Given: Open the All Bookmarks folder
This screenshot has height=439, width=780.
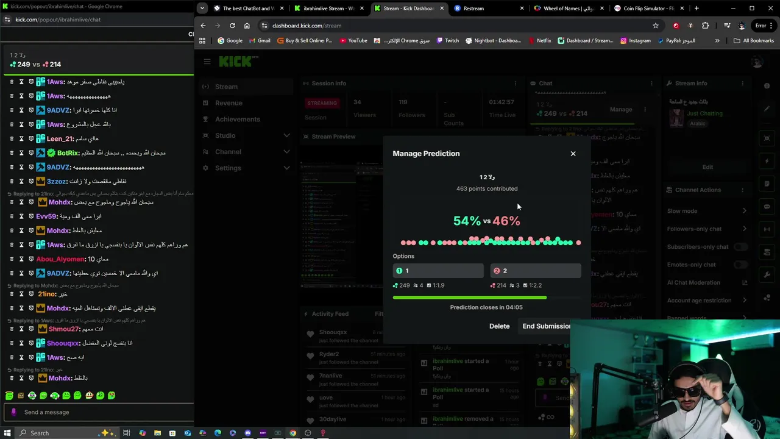Looking at the screenshot, I should pos(754,41).
